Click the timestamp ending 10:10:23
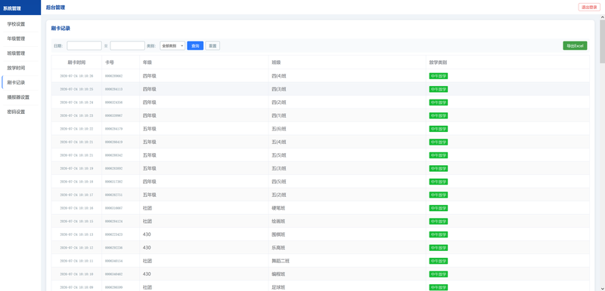Screen dimensions: 605x291 [76, 115]
